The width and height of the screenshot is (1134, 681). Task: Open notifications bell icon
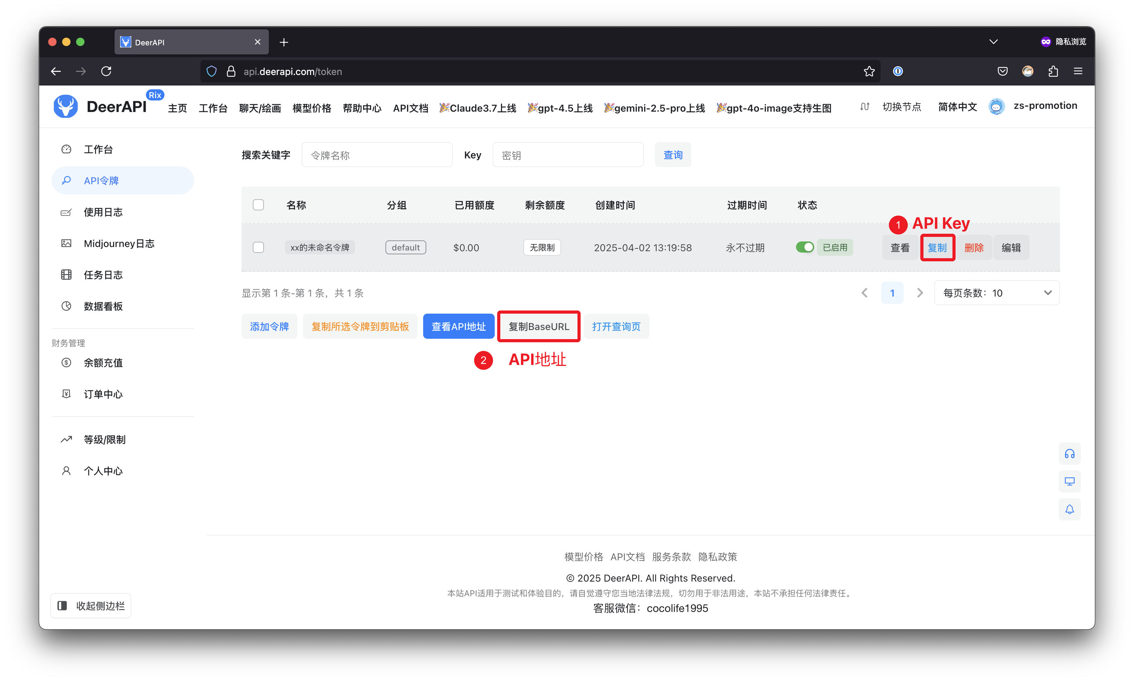click(1069, 509)
